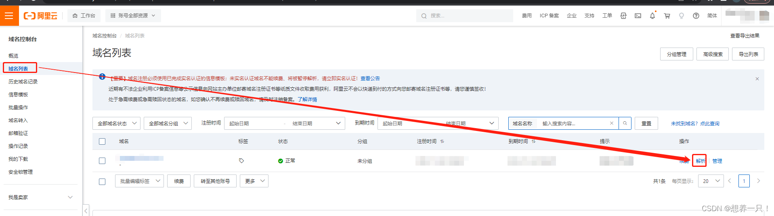Image resolution: width=774 pixels, height=216 pixels.
Task: Open the 支持 menu
Action: tap(589, 16)
